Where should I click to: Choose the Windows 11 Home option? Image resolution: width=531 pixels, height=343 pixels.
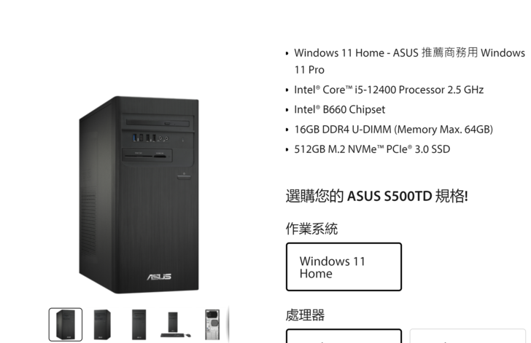pos(344,267)
